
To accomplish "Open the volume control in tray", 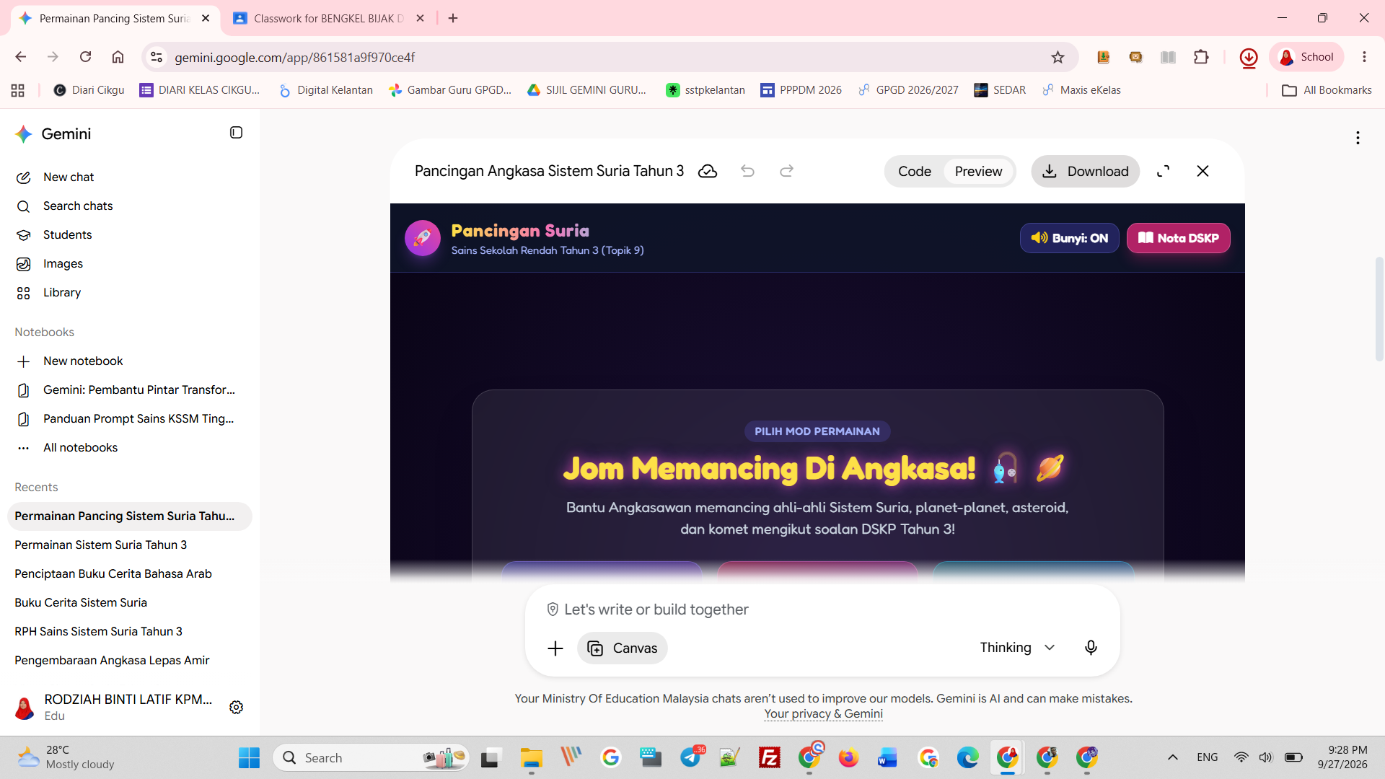I will (x=1266, y=757).
